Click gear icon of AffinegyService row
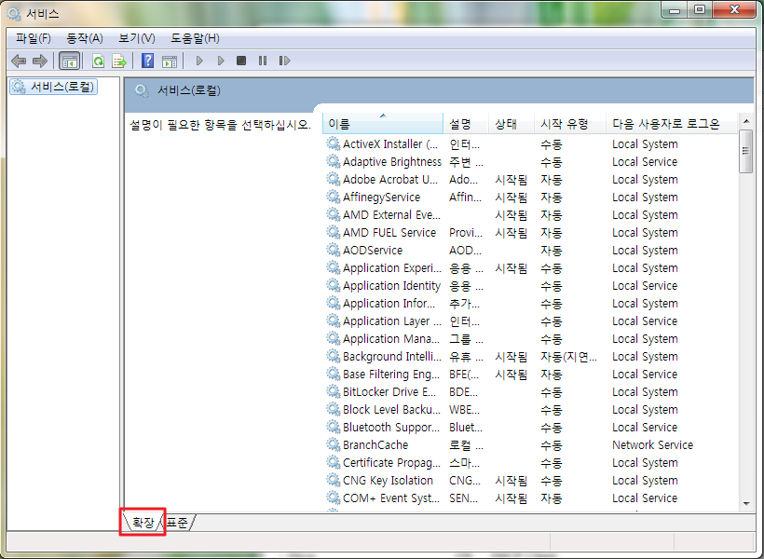The height and width of the screenshot is (559, 764). pos(334,197)
